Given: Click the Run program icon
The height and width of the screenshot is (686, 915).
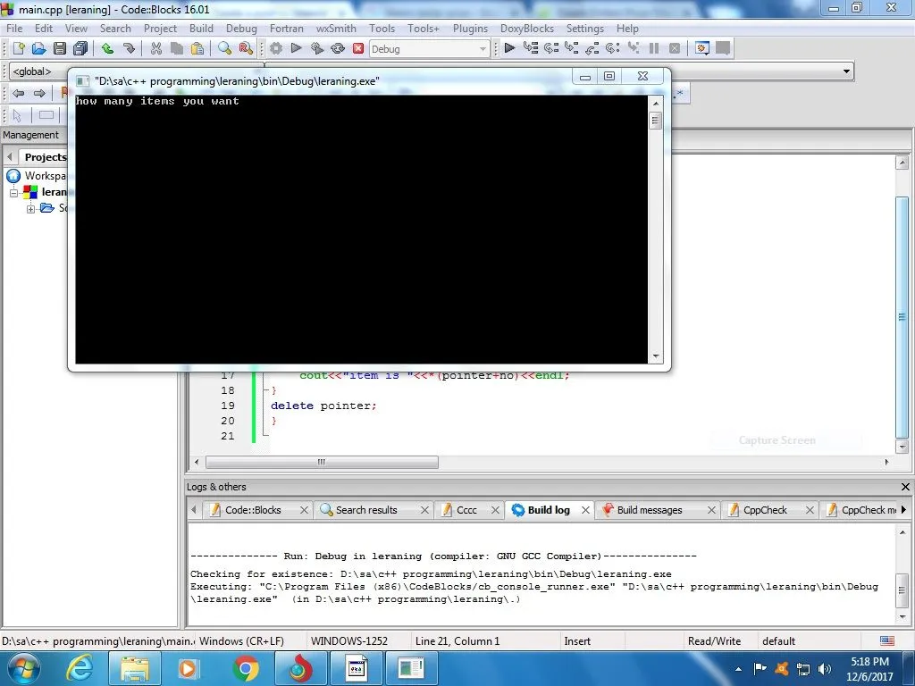Looking at the screenshot, I should click(297, 48).
